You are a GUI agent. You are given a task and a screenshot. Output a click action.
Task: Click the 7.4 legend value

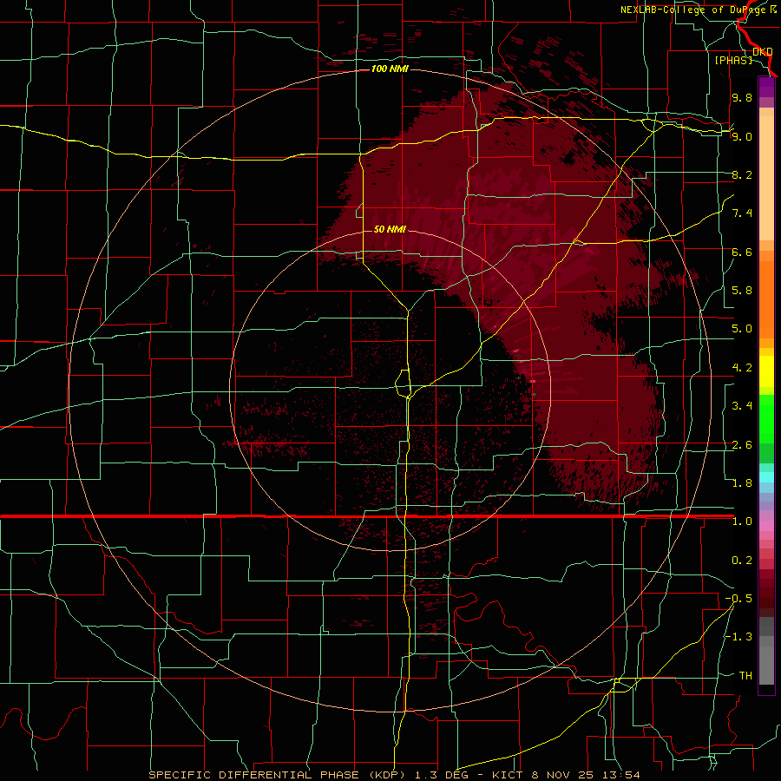[x=742, y=213]
